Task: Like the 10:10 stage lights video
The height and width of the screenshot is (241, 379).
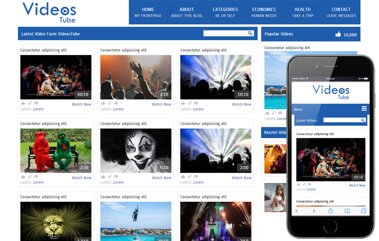Action: coord(183,103)
